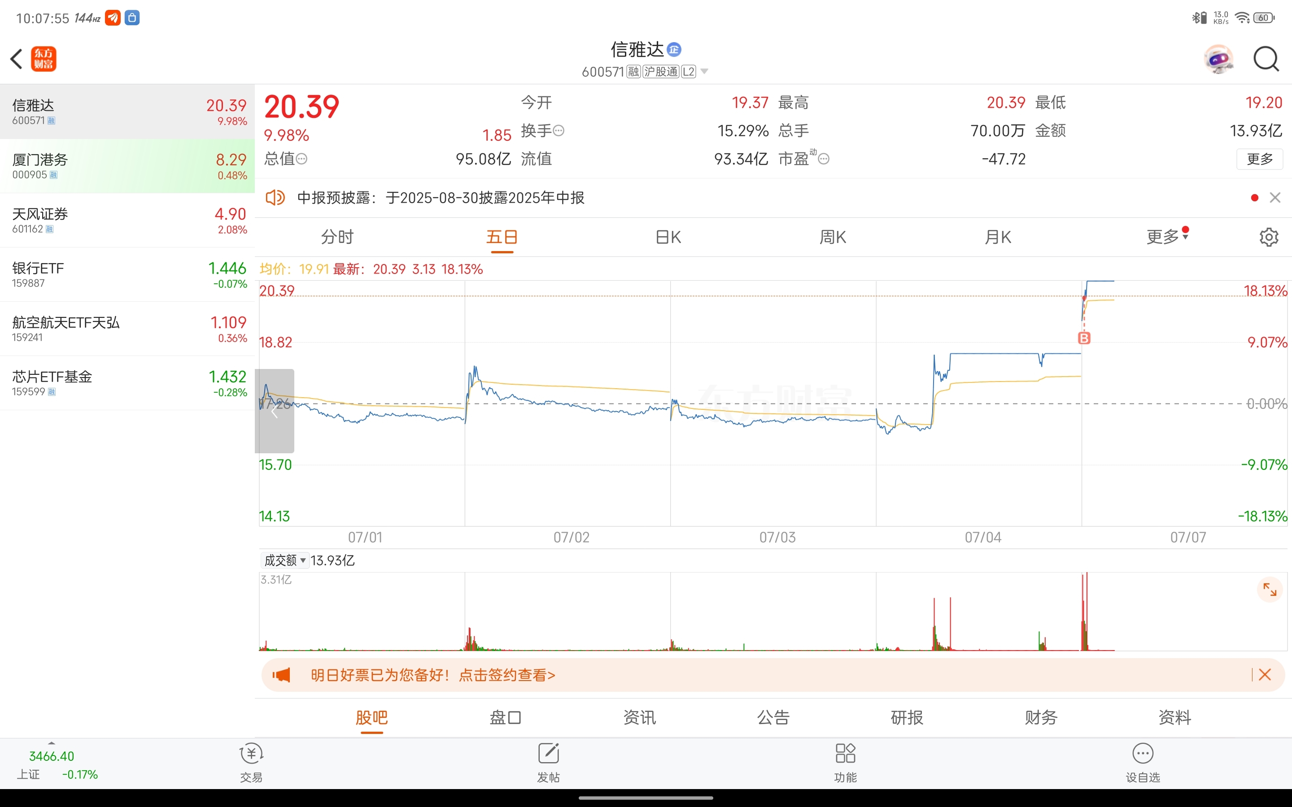Switch to 分时 chart tab
Viewport: 1292px width, 807px height.
337,237
